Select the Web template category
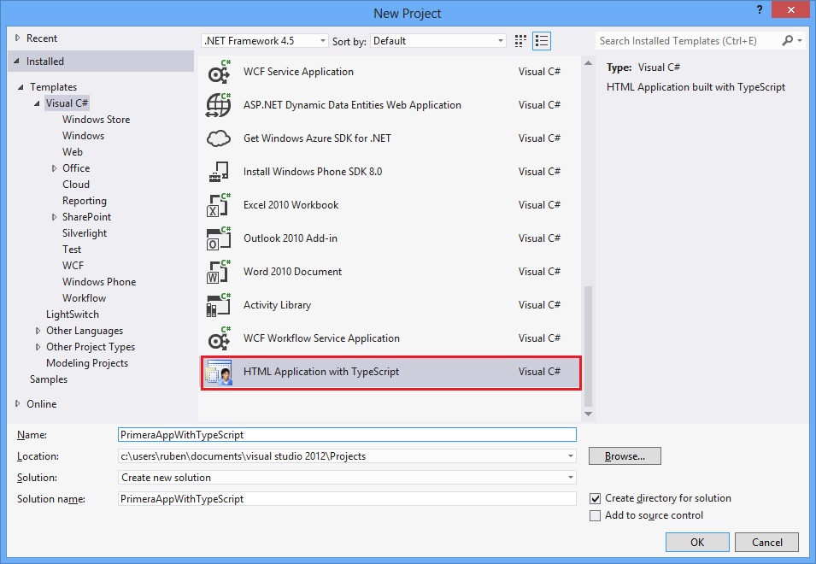 73,152
